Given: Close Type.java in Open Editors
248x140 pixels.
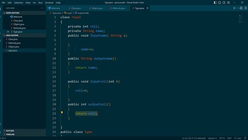Looking at the screenshot, I should tap(8, 32).
